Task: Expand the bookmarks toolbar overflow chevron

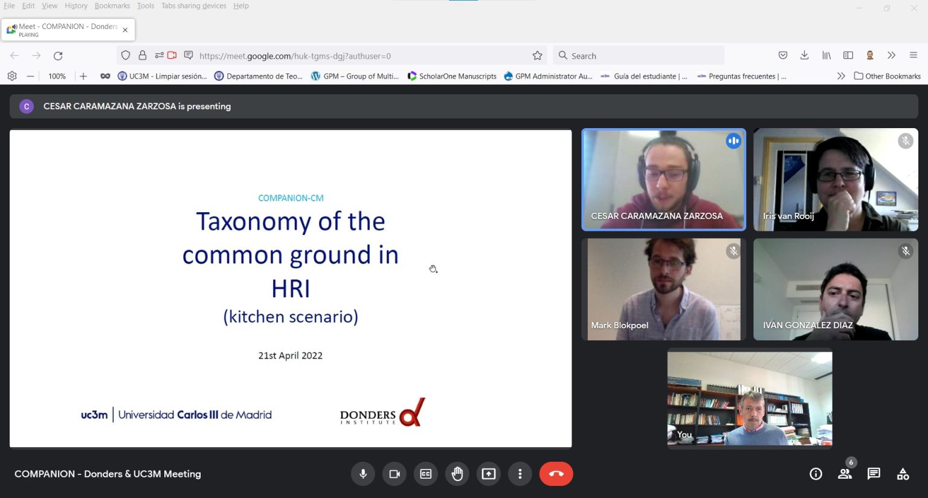Action: pos(840,76)
